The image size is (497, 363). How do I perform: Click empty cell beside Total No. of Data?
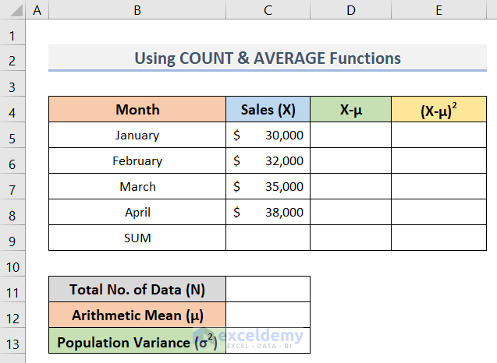click(268, 290)
